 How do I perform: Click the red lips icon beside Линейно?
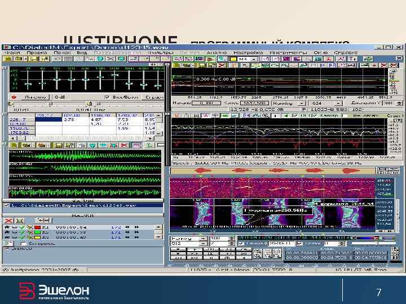tap(14, 97)
